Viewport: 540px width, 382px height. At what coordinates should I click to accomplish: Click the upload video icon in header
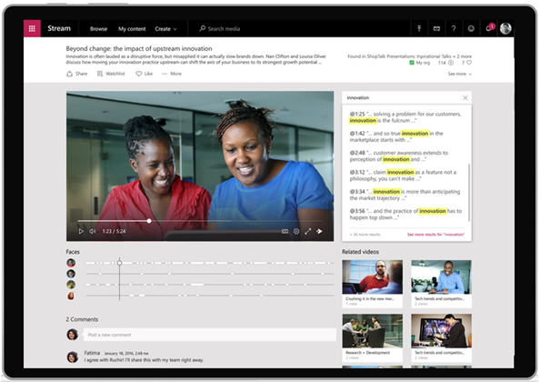[x=419, y=28]
